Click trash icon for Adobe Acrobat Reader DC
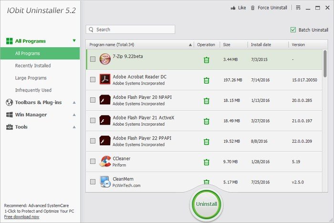334x223 pixels. 206,80
